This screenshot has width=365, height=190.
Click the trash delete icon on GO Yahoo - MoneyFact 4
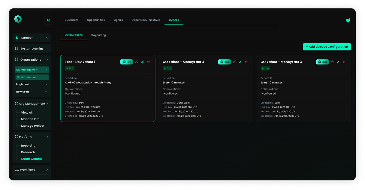(x=246, y=62)
